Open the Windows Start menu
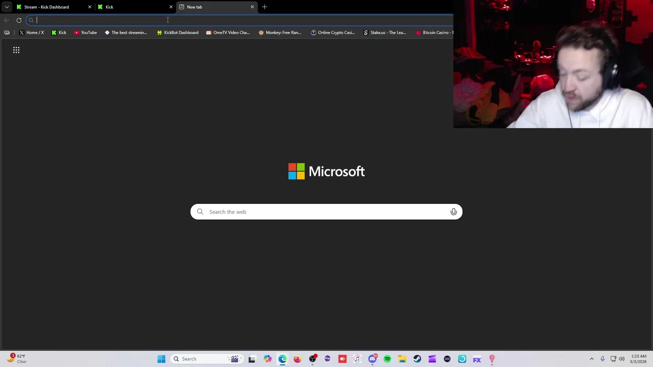Image resolution: width=653 pixels, height=367 pixels. point(161,359)
